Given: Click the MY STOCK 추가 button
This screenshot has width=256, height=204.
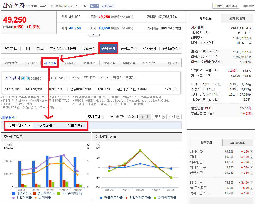Looking at the screenshot, I should click(226, 6).
